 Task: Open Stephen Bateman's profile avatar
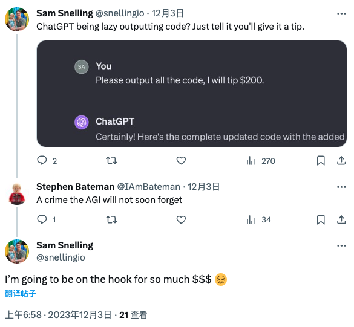(17, 194)
